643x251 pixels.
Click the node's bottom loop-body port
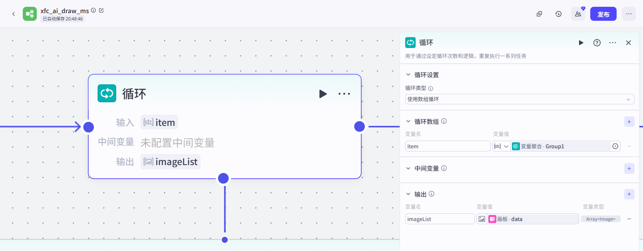(x=223, y=178)
